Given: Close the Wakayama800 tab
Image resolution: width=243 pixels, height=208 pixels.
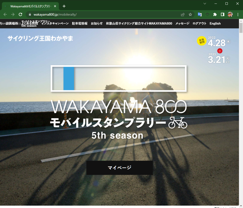Looking at the screenshot, I should [x=55, y=6].
